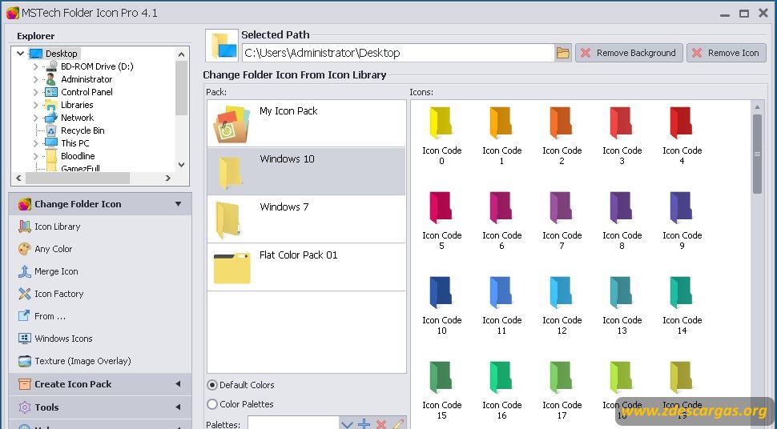Click the Remove Background button

[x=629, y=53]
